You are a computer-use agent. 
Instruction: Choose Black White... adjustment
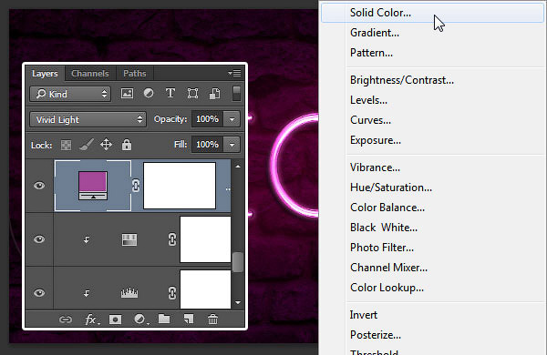pyautogui.click(x=432, y=228)
